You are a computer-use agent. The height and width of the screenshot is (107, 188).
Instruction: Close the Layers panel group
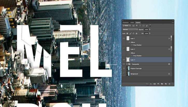coord(123,21)
